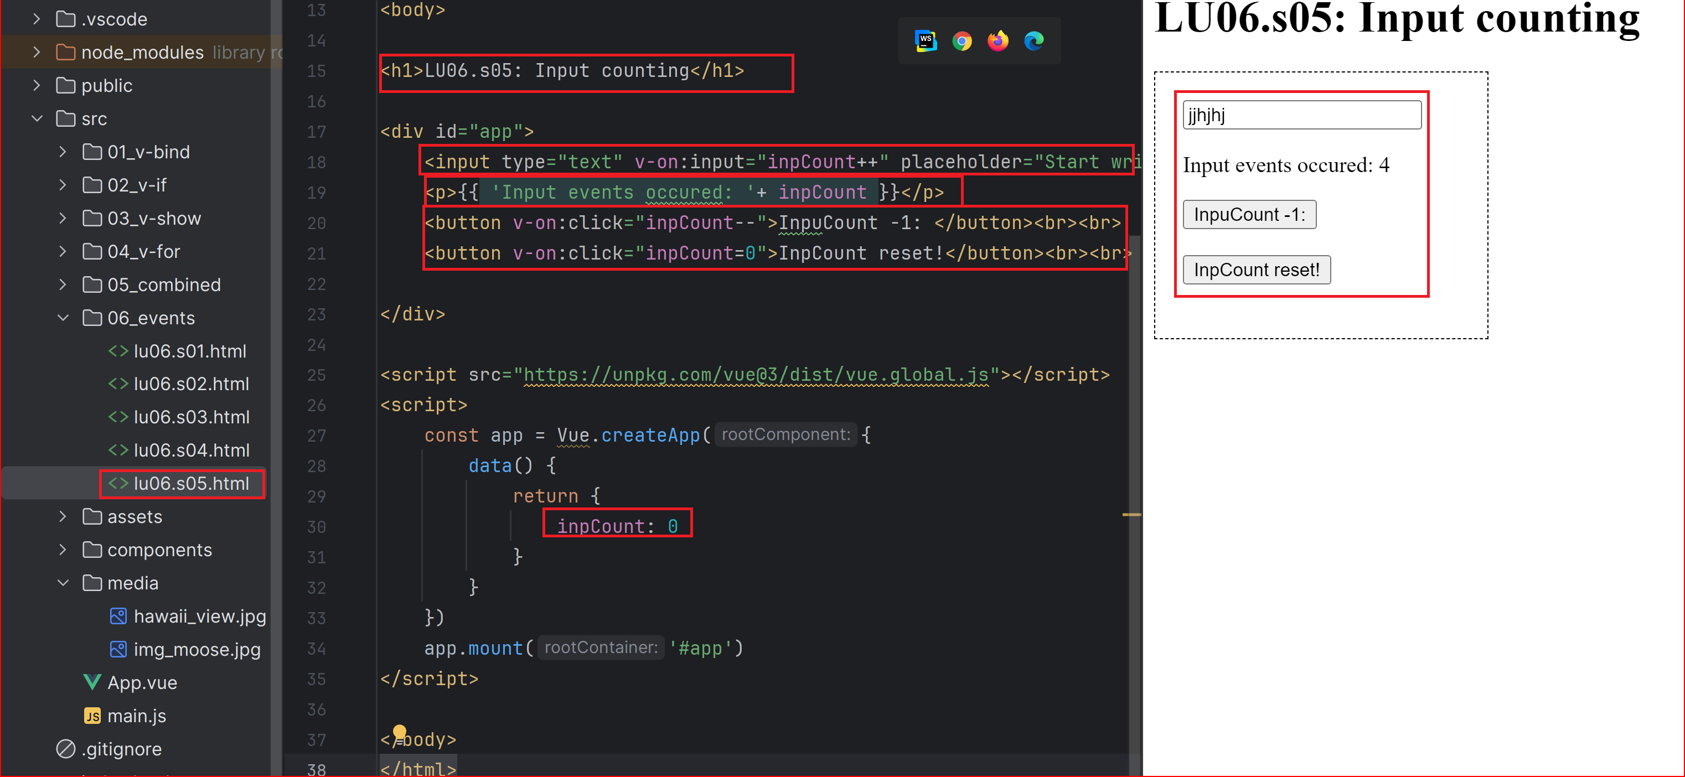
Task: Expand the 02_v-if folder chevron
Action: [63, 185]
